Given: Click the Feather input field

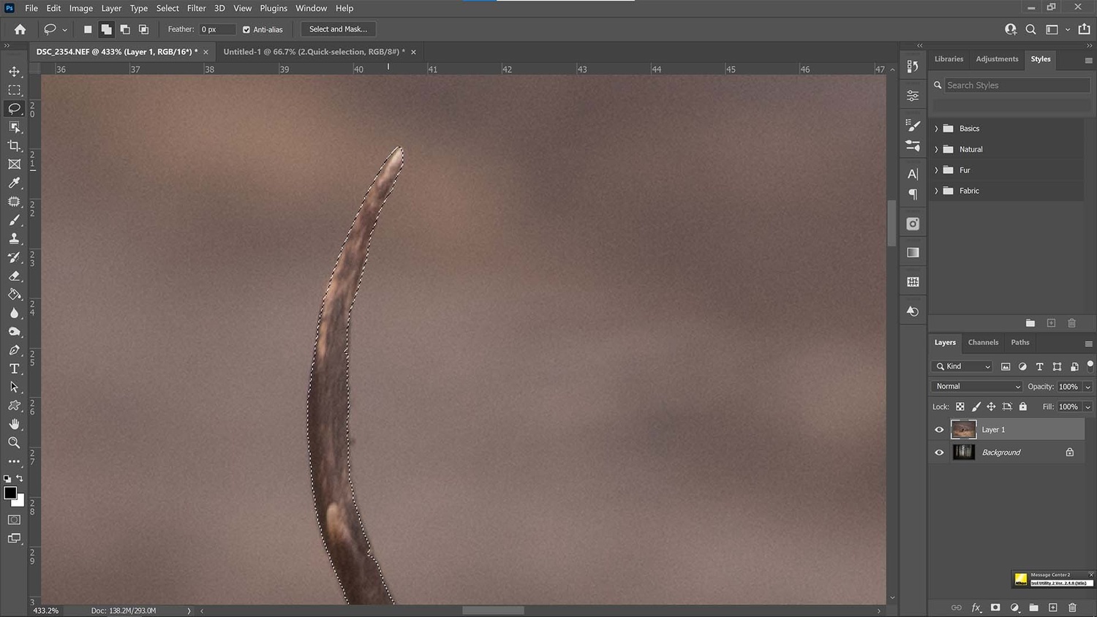Looking at the screenshot, I should pyautogui.click(x=217, y=29).
